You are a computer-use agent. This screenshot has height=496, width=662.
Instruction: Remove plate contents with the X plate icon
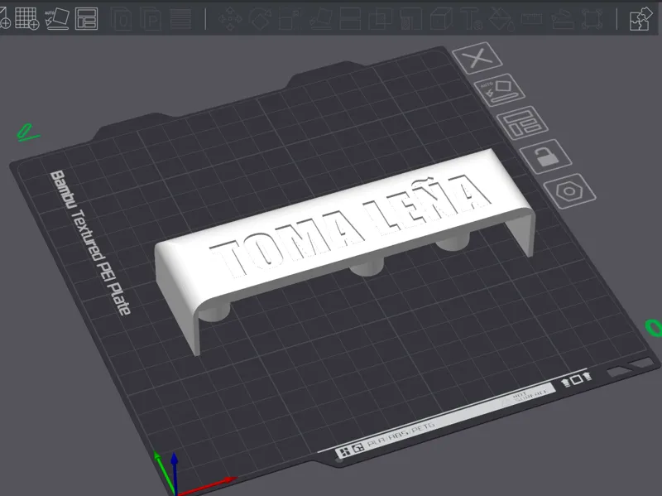click(x=477, y=58)
